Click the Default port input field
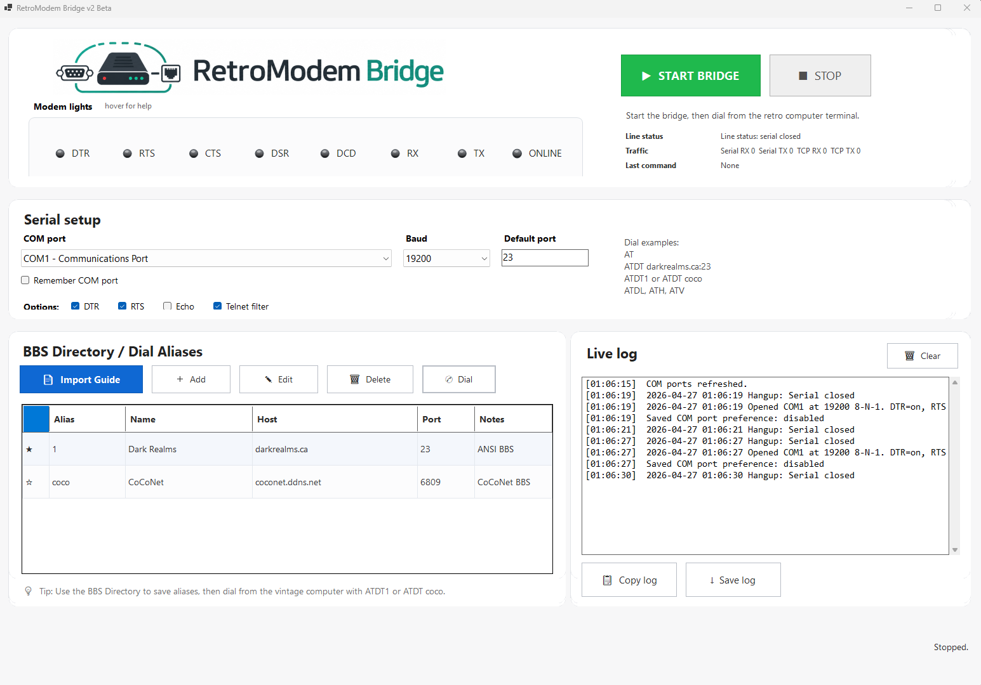 coord(545,258)
